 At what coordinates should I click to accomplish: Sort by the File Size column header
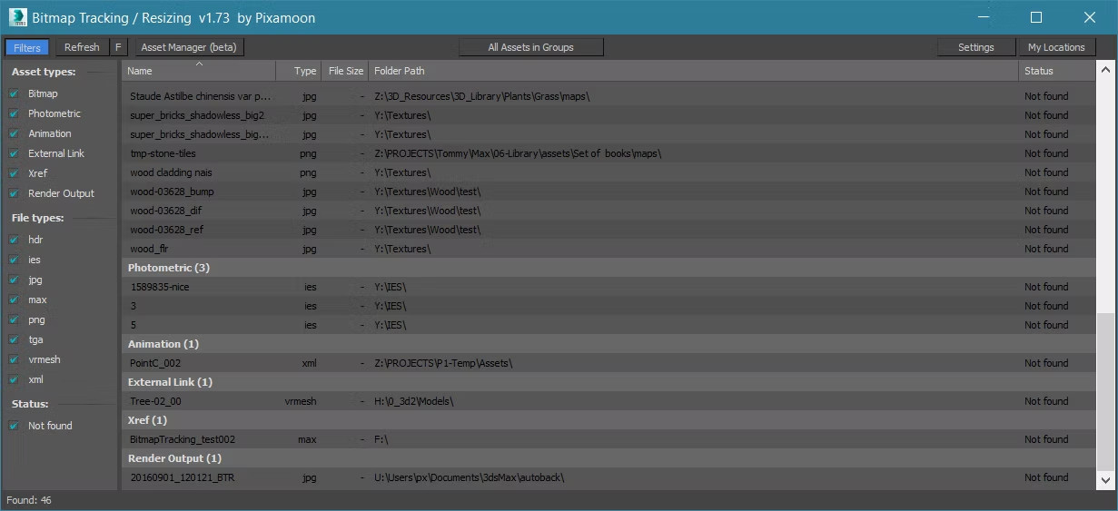click(345, 71)
